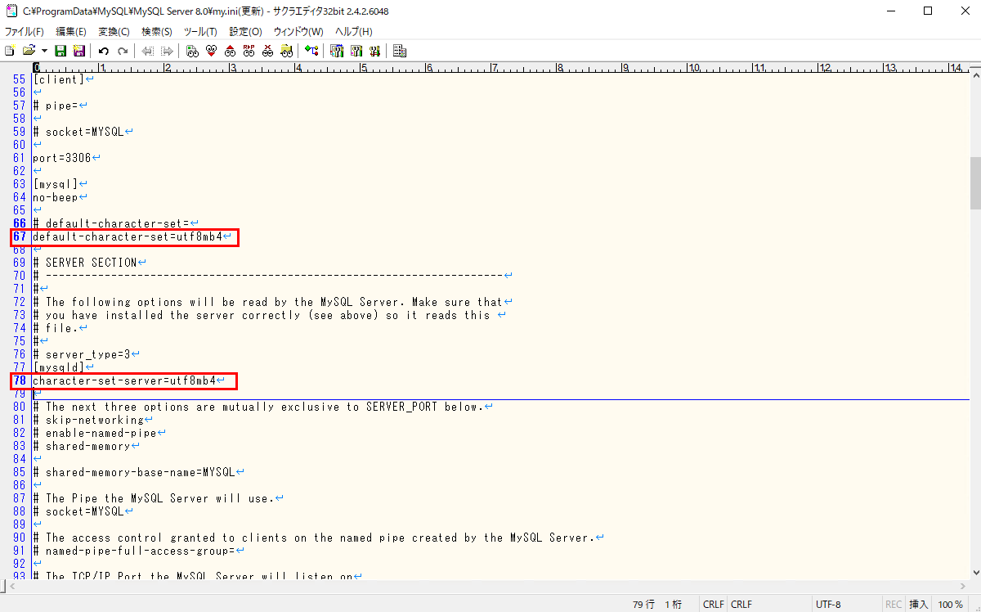Open the 検索(S) menu
The height and width of the screenshot is (612, 981).
(157, 31)
